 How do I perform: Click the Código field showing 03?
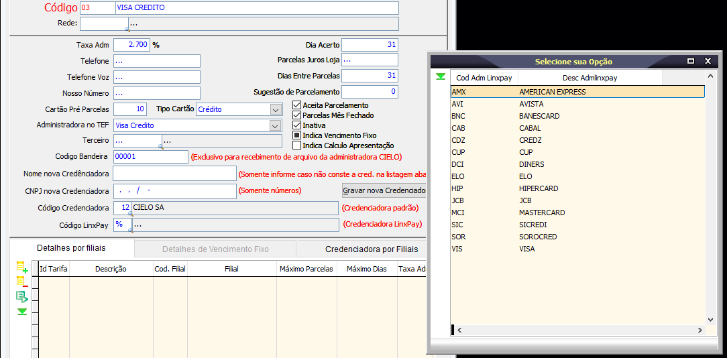point(97,8)
